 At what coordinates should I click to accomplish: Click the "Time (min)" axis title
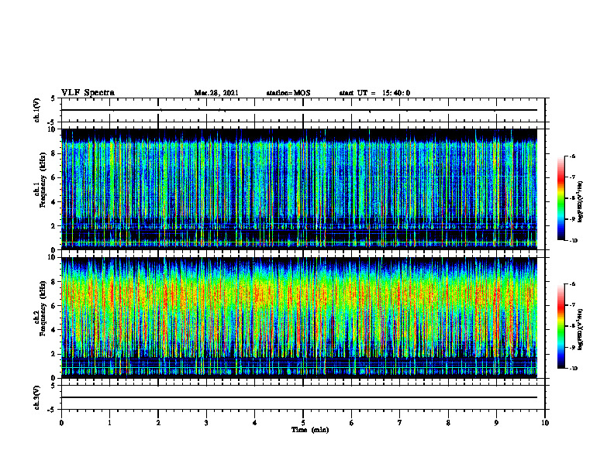pos(310,430)
